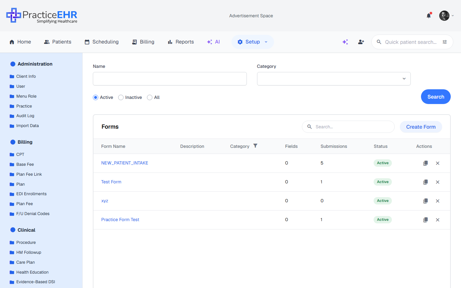Image resolution: width=461 pixels, height=288 pixels.
Task: Delete the xyz form
Action: tap(438, 201)
